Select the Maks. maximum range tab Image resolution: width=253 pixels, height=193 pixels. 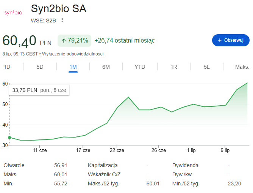point(242,67)
